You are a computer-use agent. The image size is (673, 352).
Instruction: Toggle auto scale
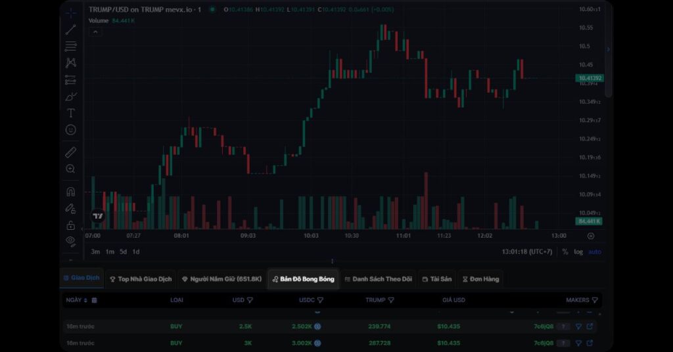[594, 252]
